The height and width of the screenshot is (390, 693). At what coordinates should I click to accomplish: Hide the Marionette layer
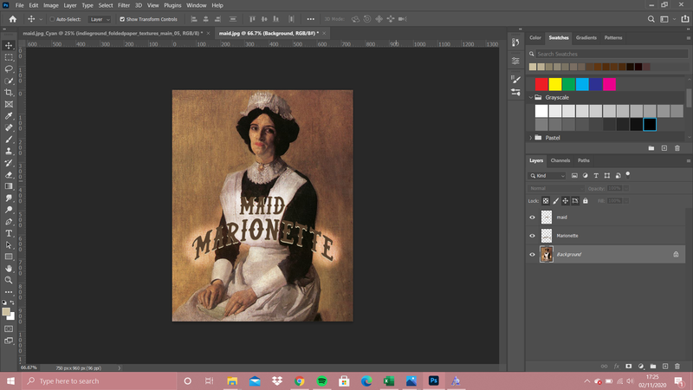(x=532, y=236)
